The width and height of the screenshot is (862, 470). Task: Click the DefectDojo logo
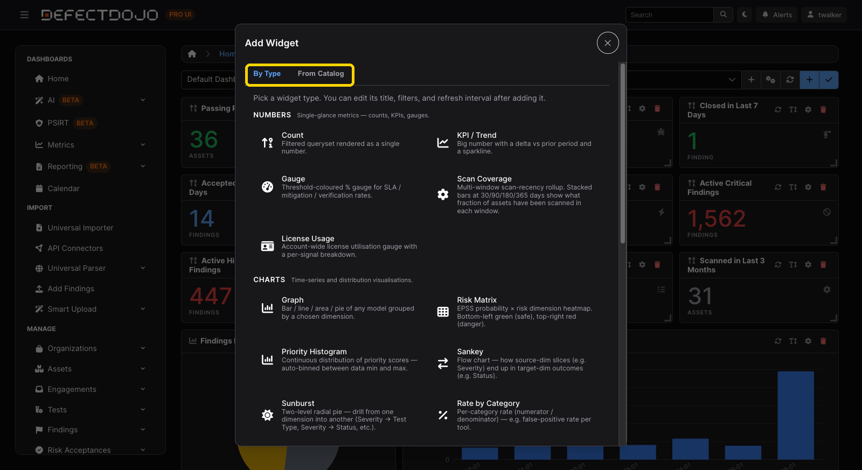100,15
